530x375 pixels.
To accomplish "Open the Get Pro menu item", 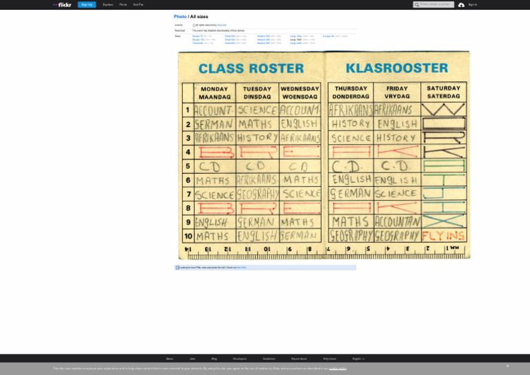I will tap(138, 5).
